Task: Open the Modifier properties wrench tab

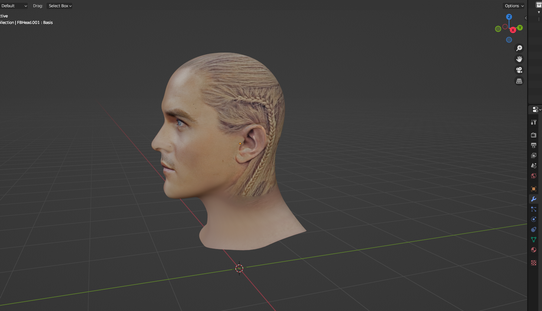Action: tap(534, 199)
